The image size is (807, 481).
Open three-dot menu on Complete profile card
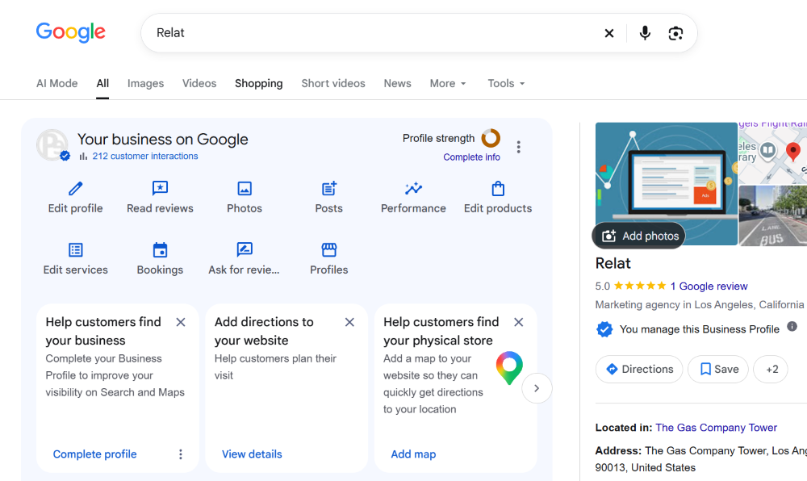(x=181, y=454)
